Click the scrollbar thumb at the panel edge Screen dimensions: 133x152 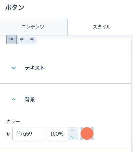(x=133, y=146)
